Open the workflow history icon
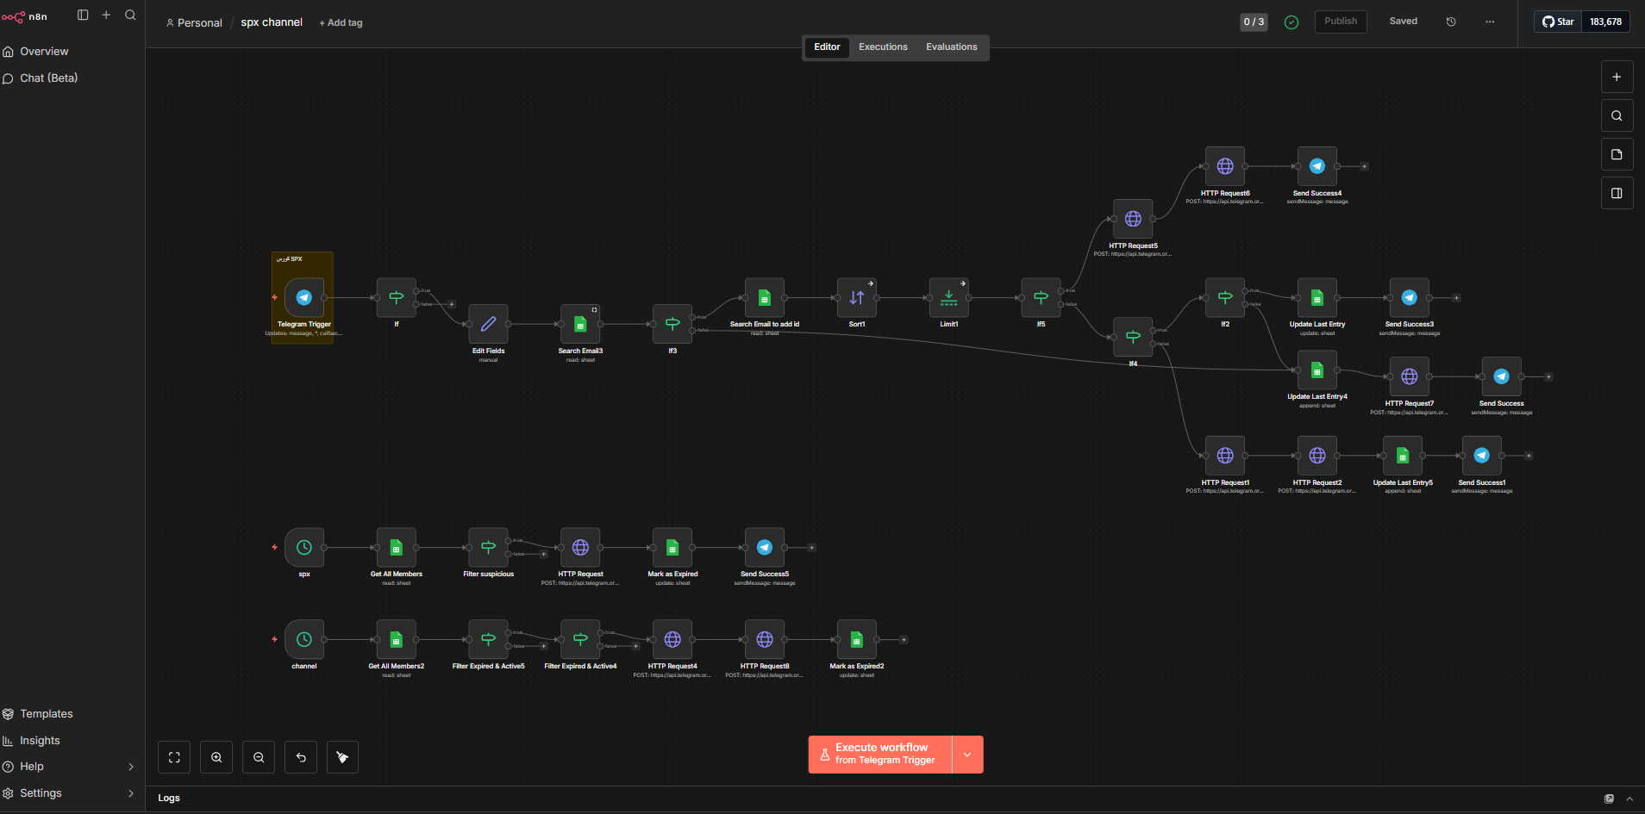The height and width of the screenshot is (814, 1645). tap(1451, 22)
